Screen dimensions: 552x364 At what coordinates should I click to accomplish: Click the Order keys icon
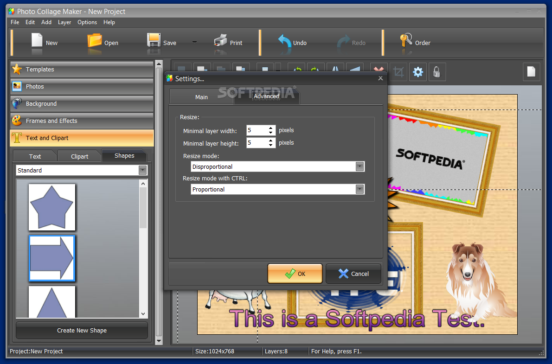click(406, 40)
